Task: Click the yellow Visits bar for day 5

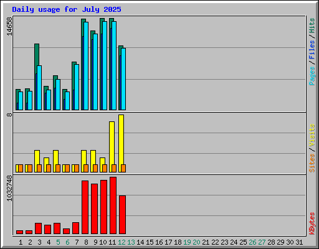Action: point(55,161)
